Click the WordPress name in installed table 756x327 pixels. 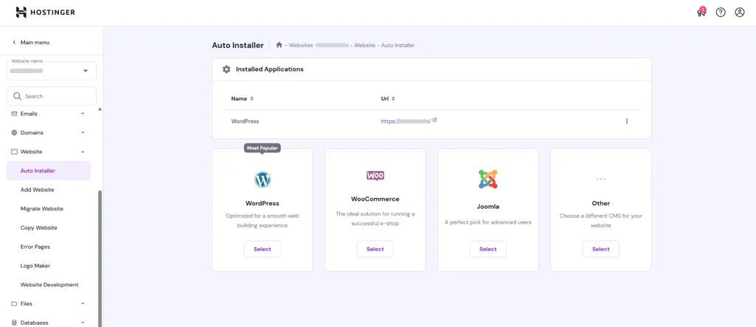(x=245, y=122)
